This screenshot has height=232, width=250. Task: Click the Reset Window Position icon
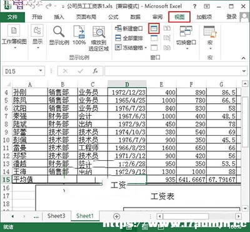click(167, 48)
